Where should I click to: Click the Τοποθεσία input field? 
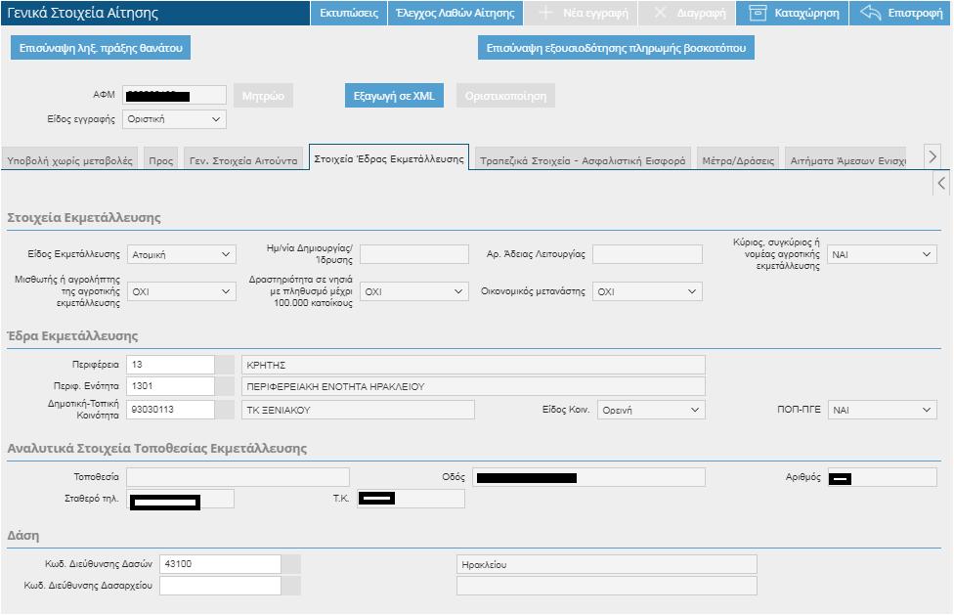click(238, 477)
